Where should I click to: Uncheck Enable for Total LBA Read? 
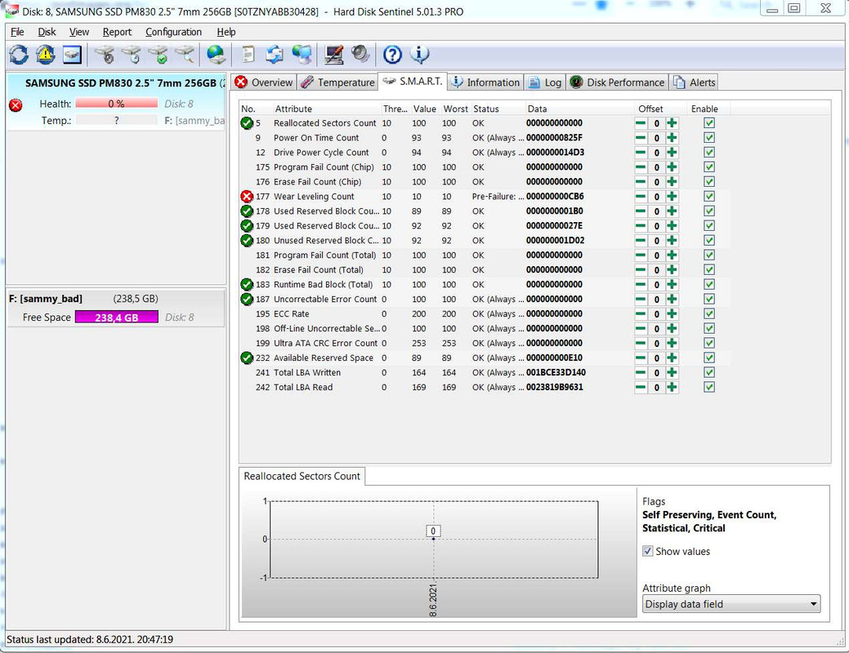coord(708,387)
